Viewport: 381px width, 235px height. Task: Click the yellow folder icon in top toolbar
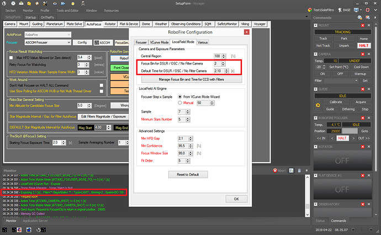pyautogui.click(x=29, y=3)
